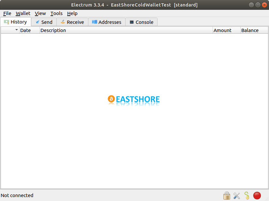This screenshot has width=269, height=201.
Task: Click the red network status indicator
Action: point(257,196)
